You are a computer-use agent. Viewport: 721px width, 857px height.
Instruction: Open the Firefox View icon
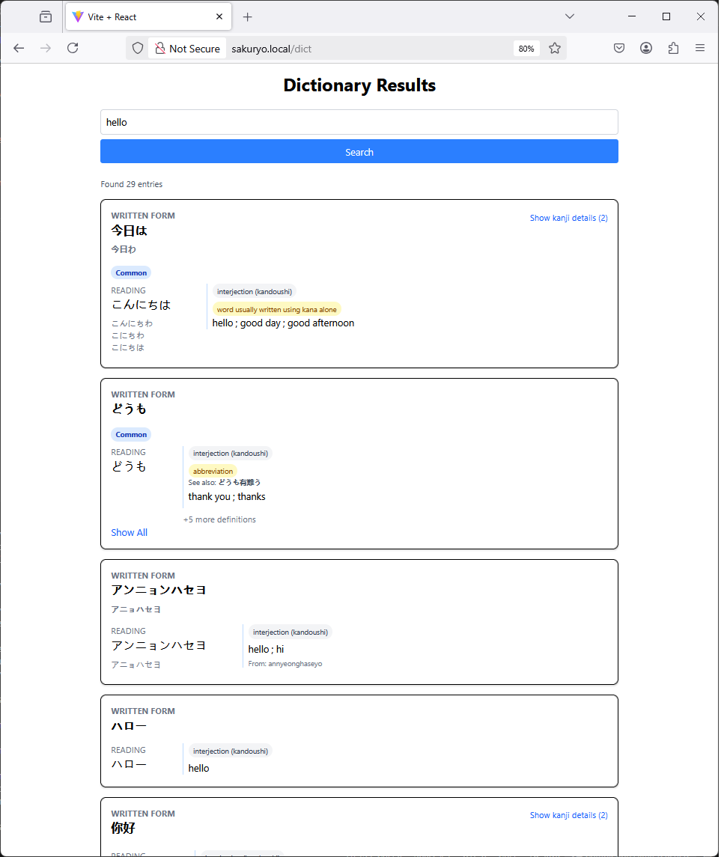(46, 16)
